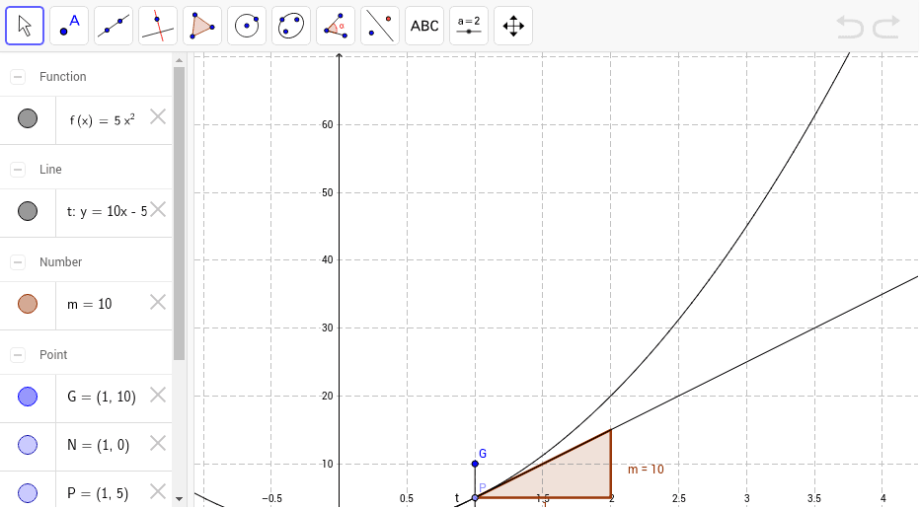Toggle visibility of point N
Screen dimensions: 920x509
point(28,445)
